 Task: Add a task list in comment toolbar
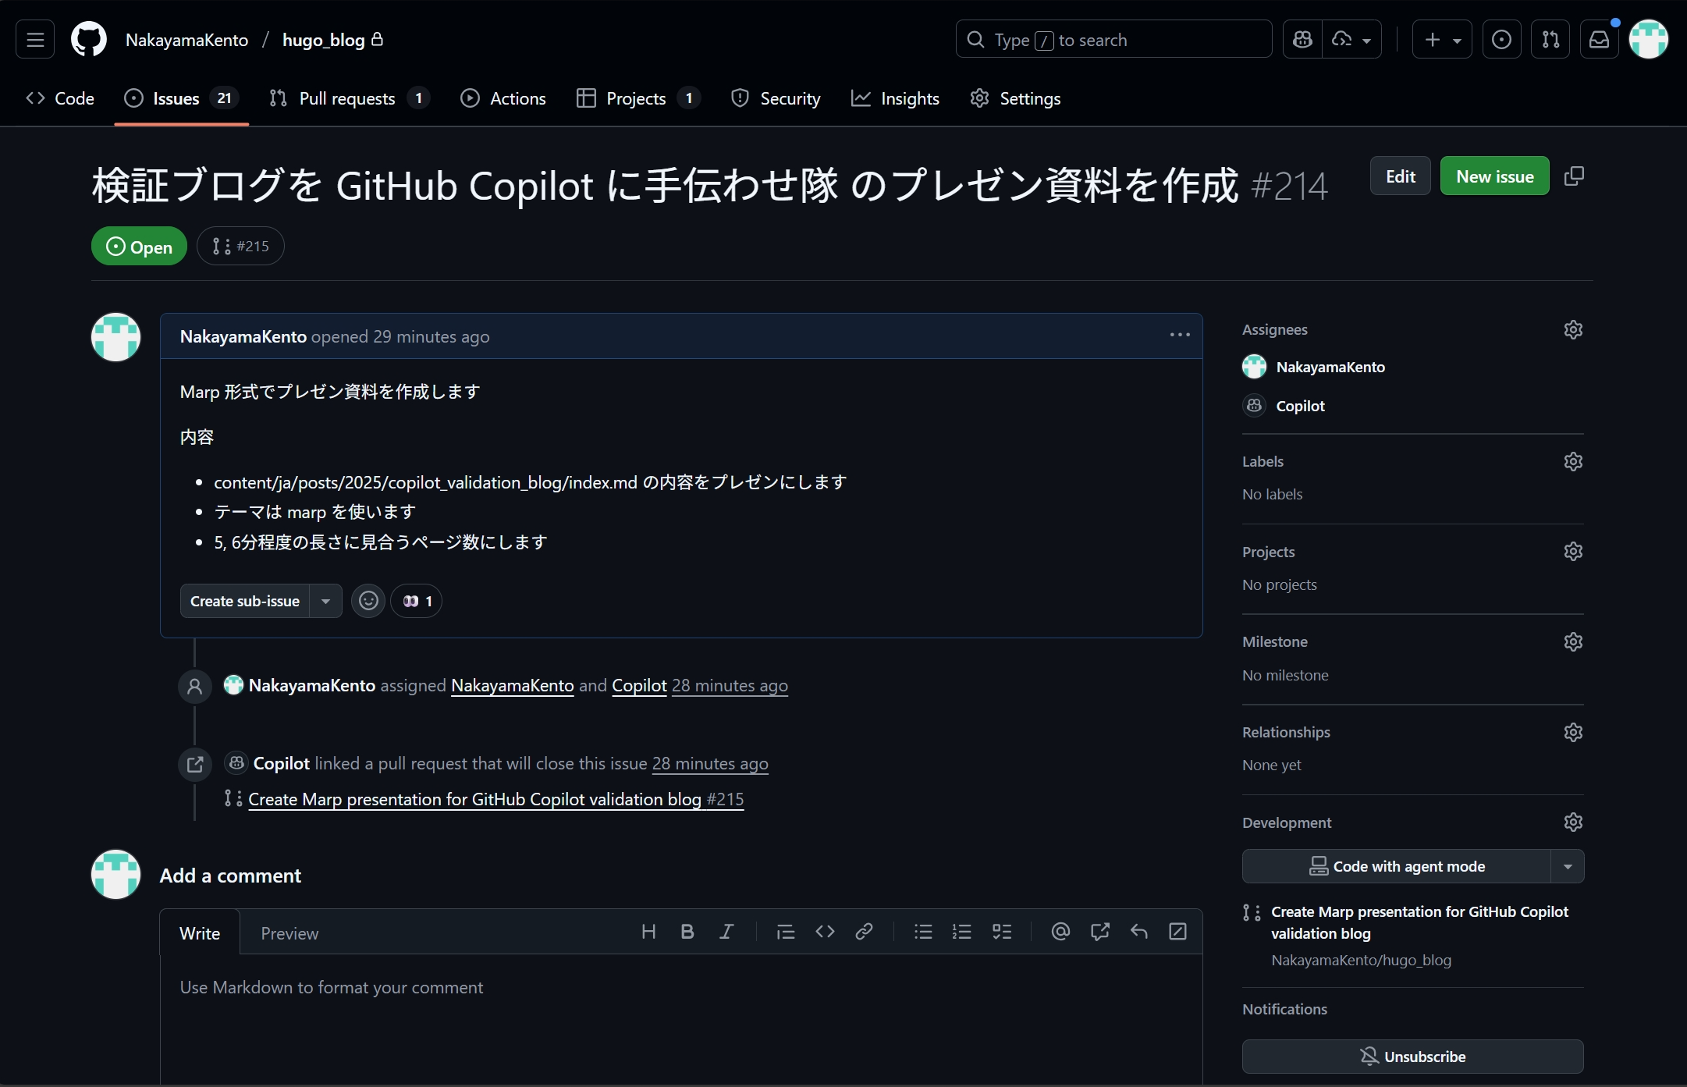pos(1001,932)
